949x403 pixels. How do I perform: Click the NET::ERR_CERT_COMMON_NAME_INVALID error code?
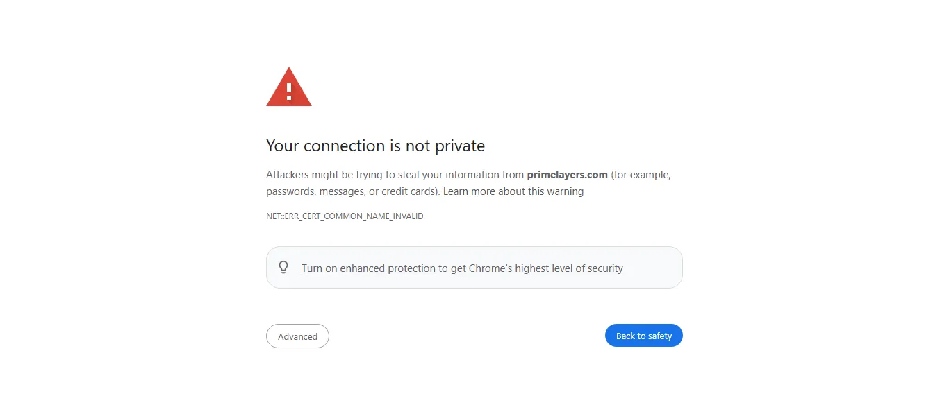coord(345,216)
